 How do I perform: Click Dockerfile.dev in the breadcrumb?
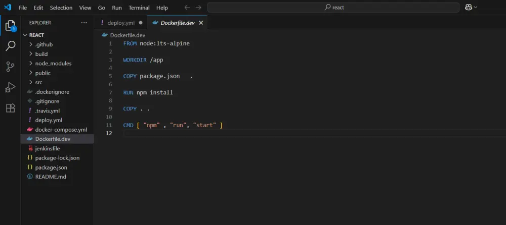(x=128, y=35)
